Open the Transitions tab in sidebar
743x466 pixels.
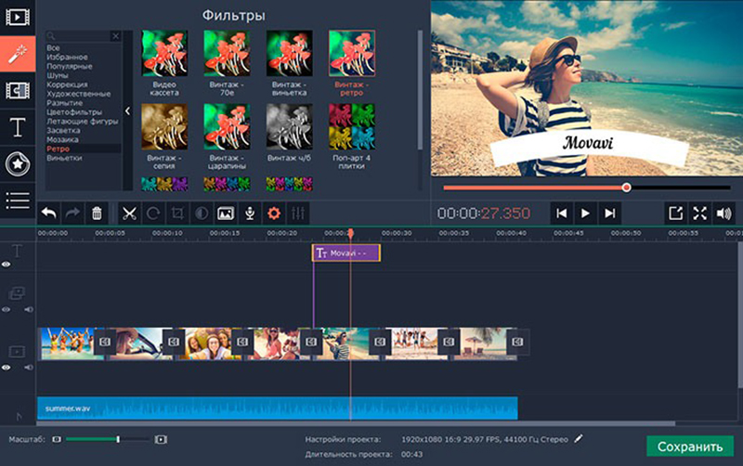pos(18,90)
